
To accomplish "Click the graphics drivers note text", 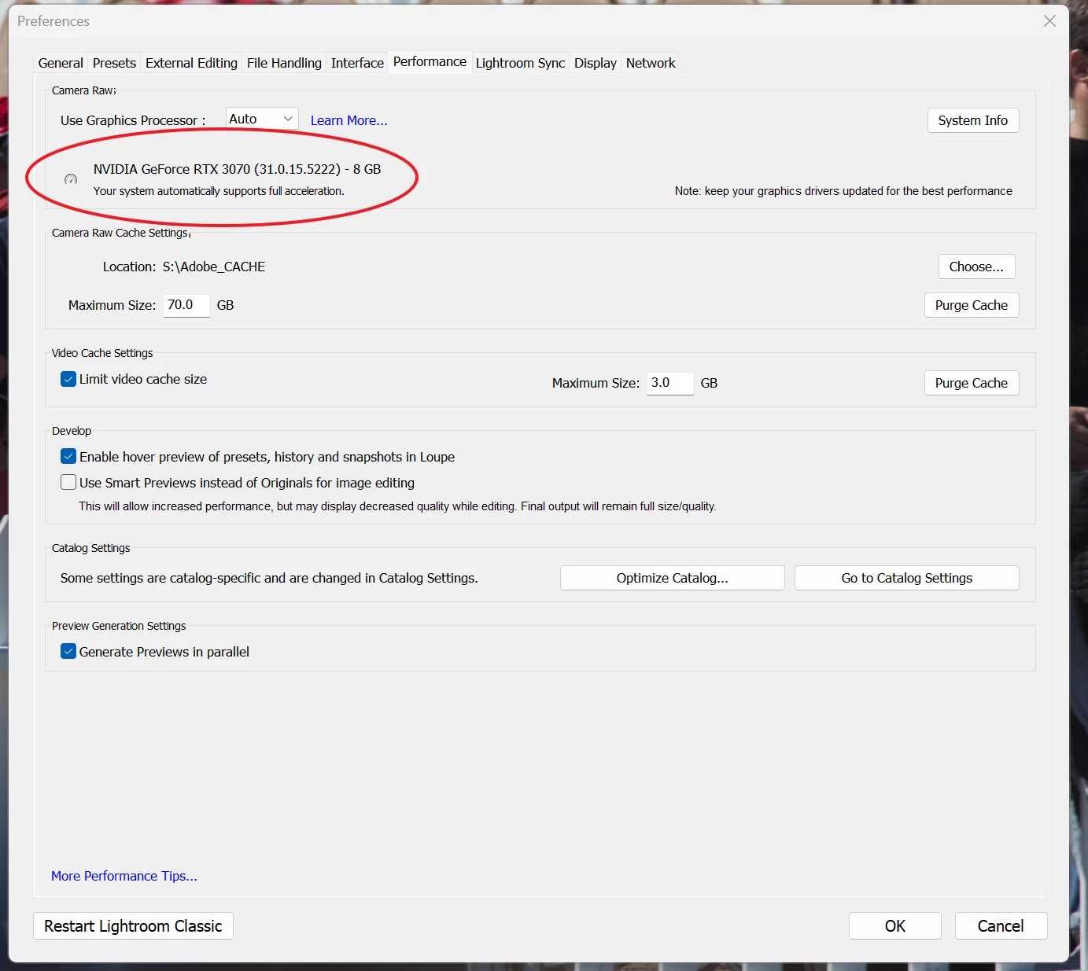I will [843, 191].
